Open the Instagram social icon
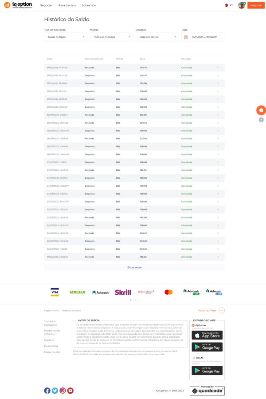The width and height of the screenshot is (266, 399). (x=63, y=391)
